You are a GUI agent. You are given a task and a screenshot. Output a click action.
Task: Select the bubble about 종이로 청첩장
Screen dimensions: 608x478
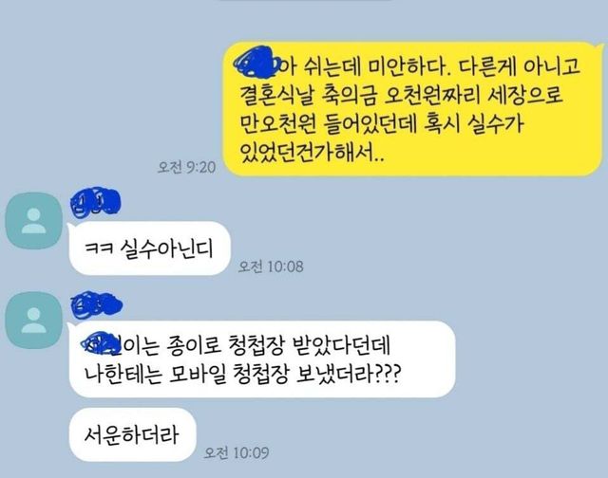[262, 359]
